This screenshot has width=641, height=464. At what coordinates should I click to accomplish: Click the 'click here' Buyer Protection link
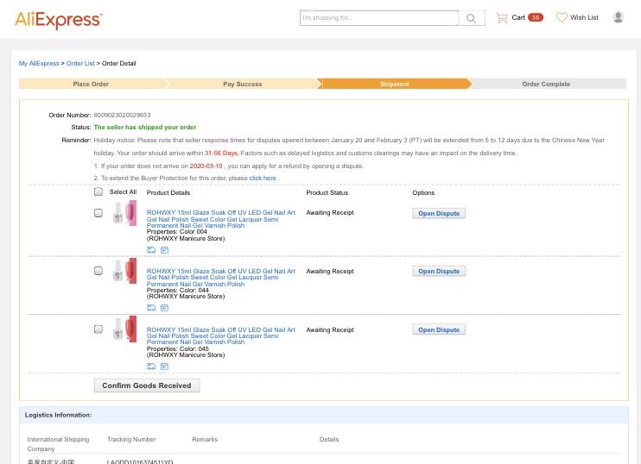tap(263, 179)
